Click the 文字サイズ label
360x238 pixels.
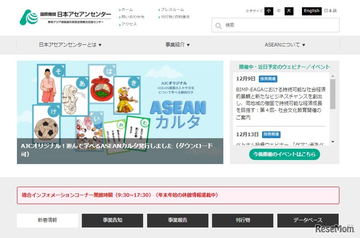[254, 11]
